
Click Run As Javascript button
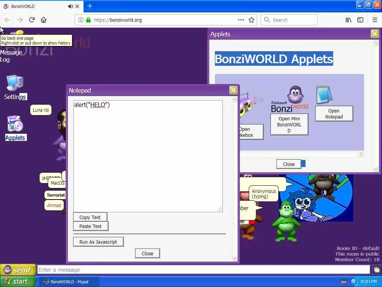pyautogui.click(x=98, y=242)
